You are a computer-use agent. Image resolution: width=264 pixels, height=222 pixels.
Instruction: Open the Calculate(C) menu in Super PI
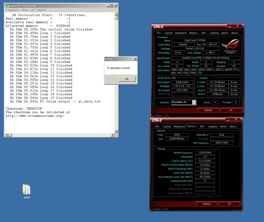tap(13, 10)
